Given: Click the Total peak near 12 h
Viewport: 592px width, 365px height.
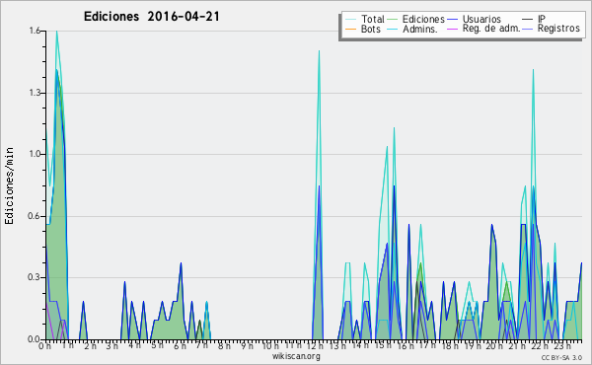Looking at the screenshot, I should pyautogui.click(x=319, y=51).
